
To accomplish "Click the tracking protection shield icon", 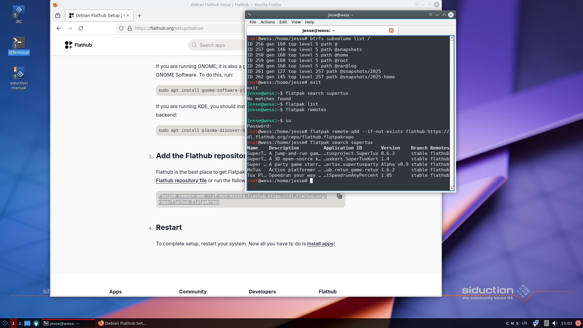I will 121,28.
